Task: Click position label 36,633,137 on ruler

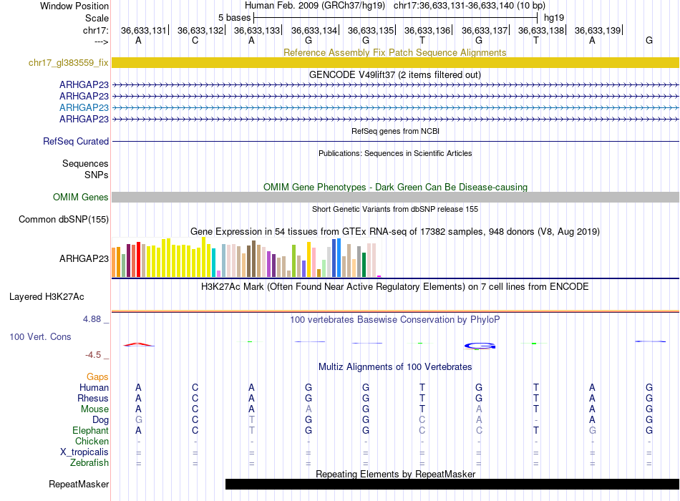Action: click(x=485, y=30)
